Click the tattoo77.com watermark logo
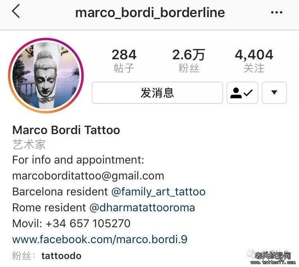299x267 pixels. point(273,258)
